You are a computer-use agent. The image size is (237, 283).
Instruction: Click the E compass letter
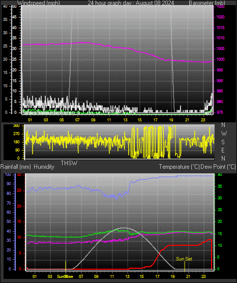(223, 150)
